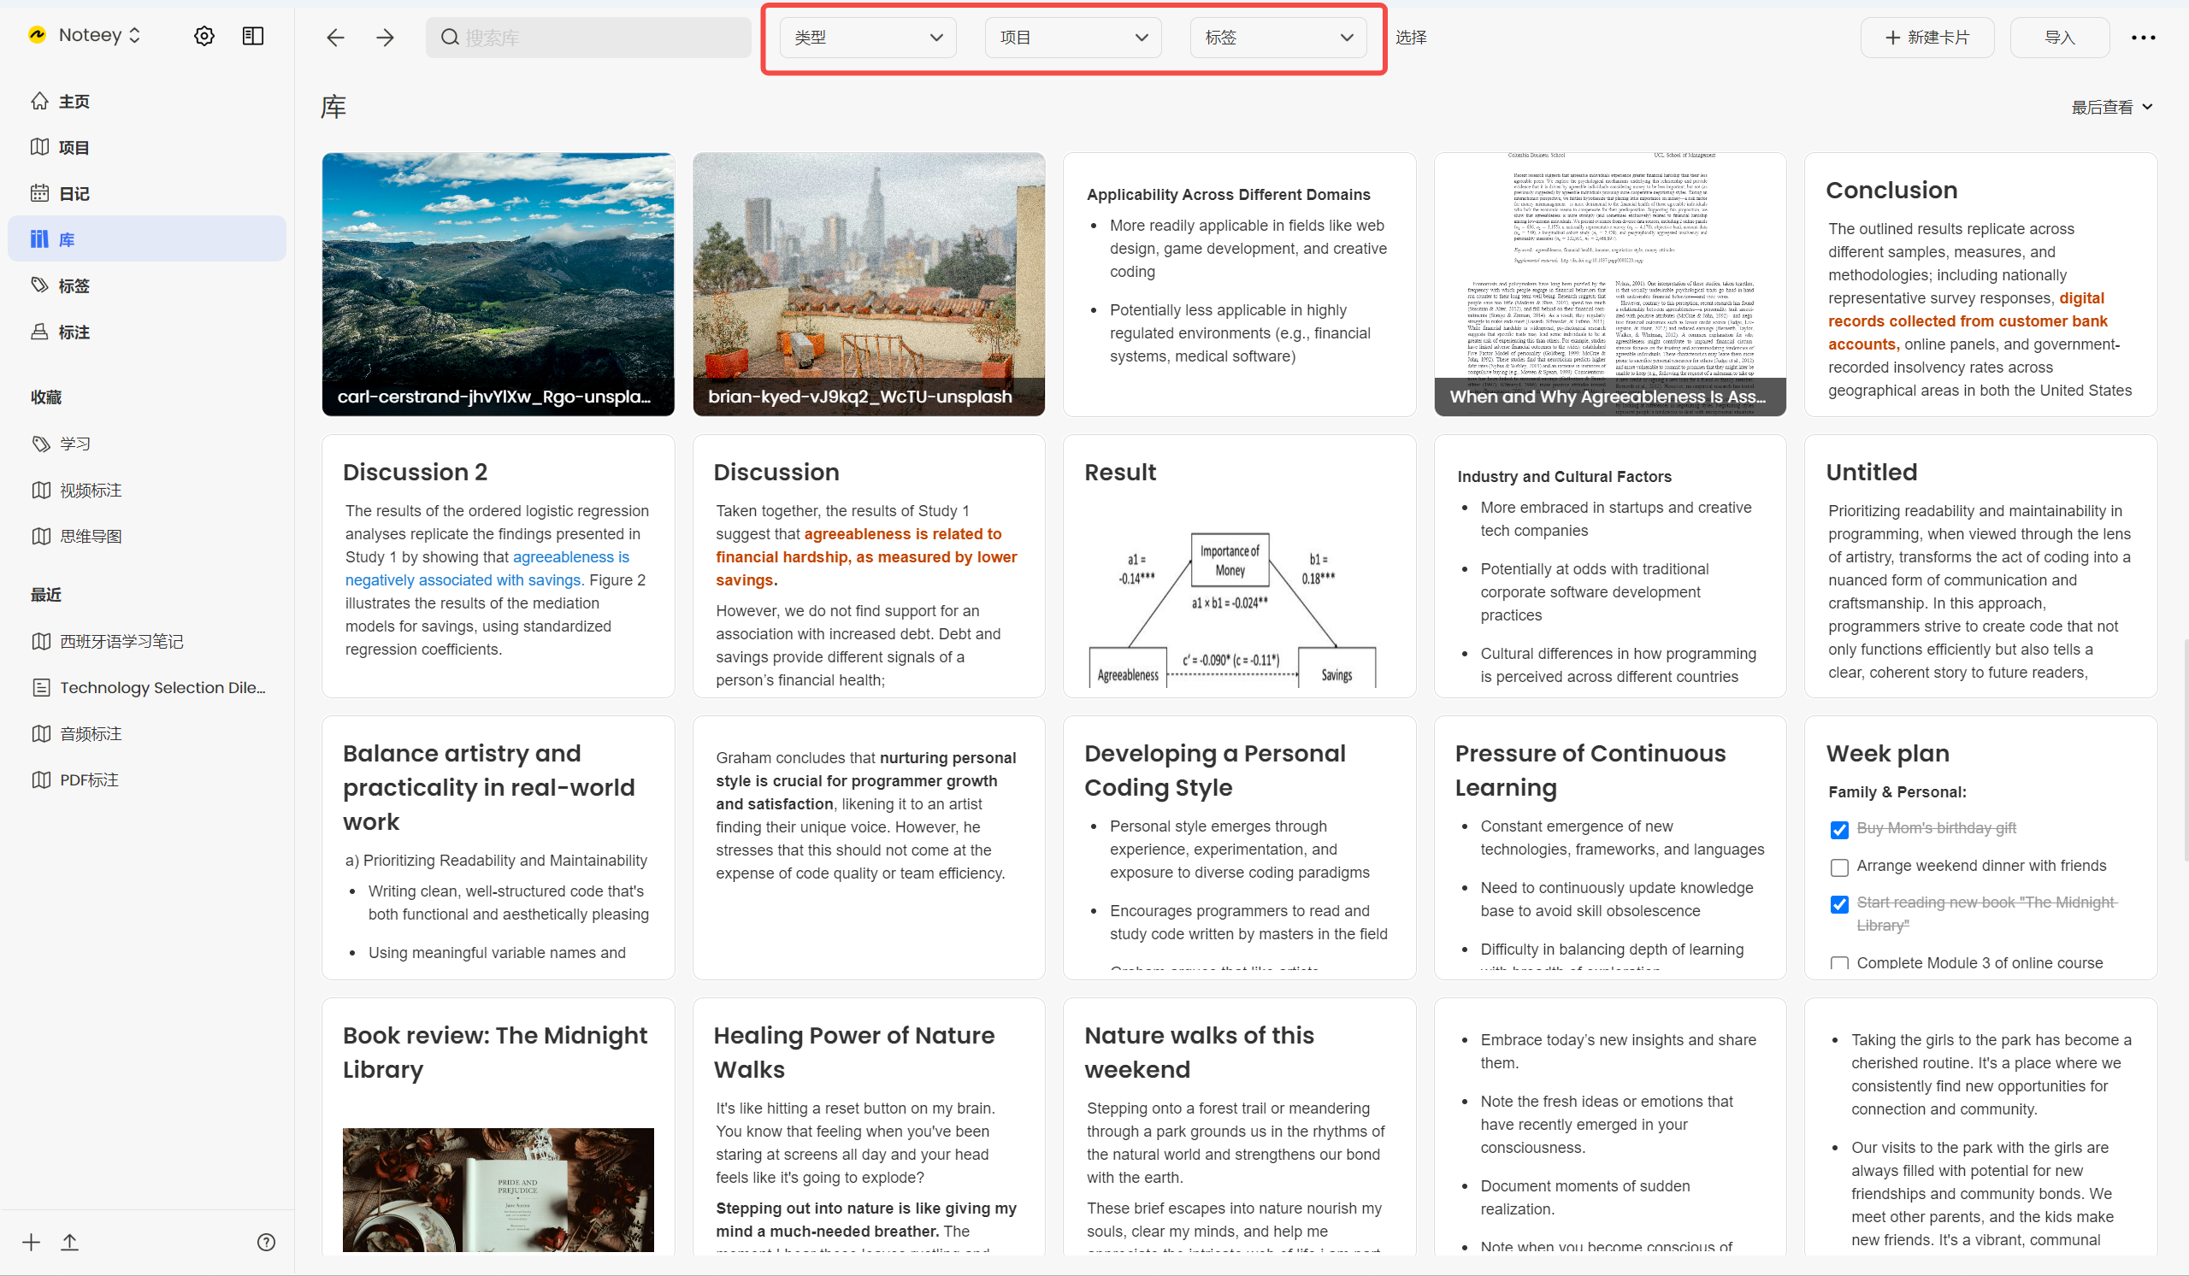Screen dimensions: 2189x1276
Task: Check Complete Module 3 of online course
Action: (x=1839, y=962)
